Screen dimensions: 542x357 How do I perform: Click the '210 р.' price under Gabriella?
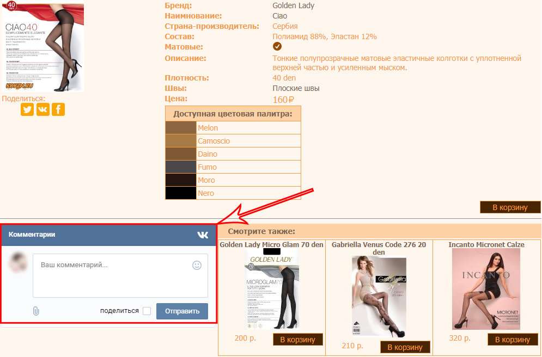[x=352, y=346]
